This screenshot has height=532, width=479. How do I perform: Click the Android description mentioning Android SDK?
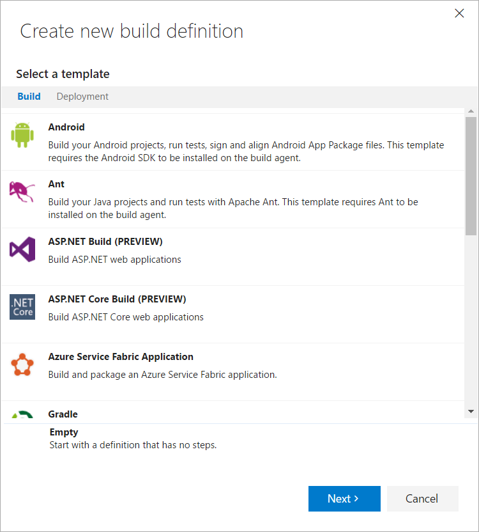point(246,152)
